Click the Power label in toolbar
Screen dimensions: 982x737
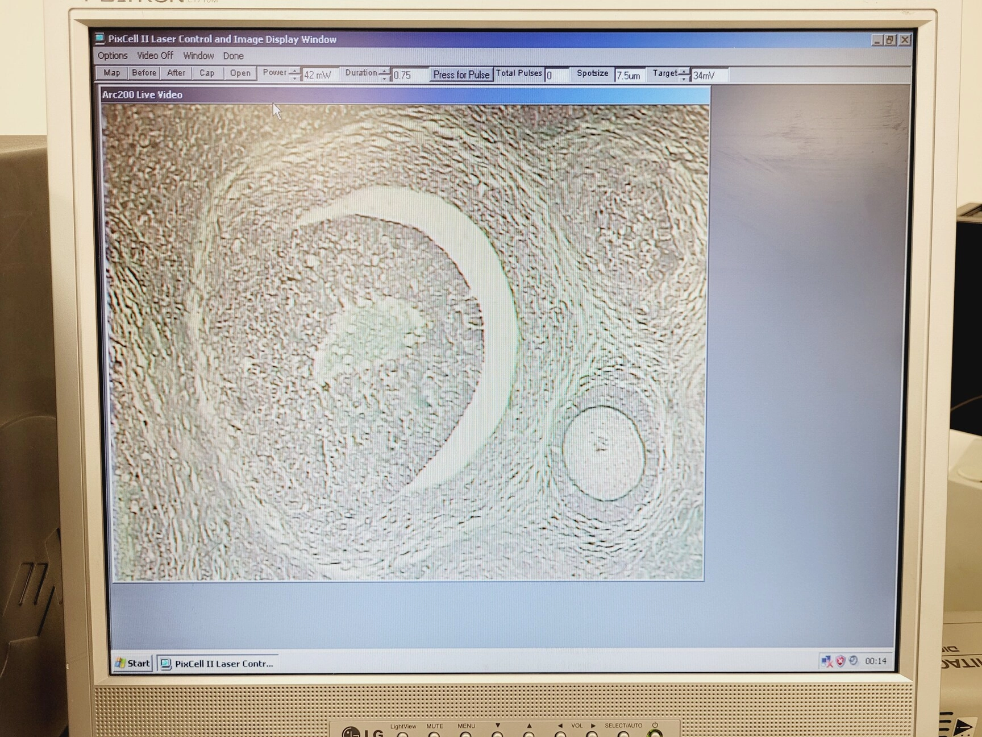click(274, 72)
